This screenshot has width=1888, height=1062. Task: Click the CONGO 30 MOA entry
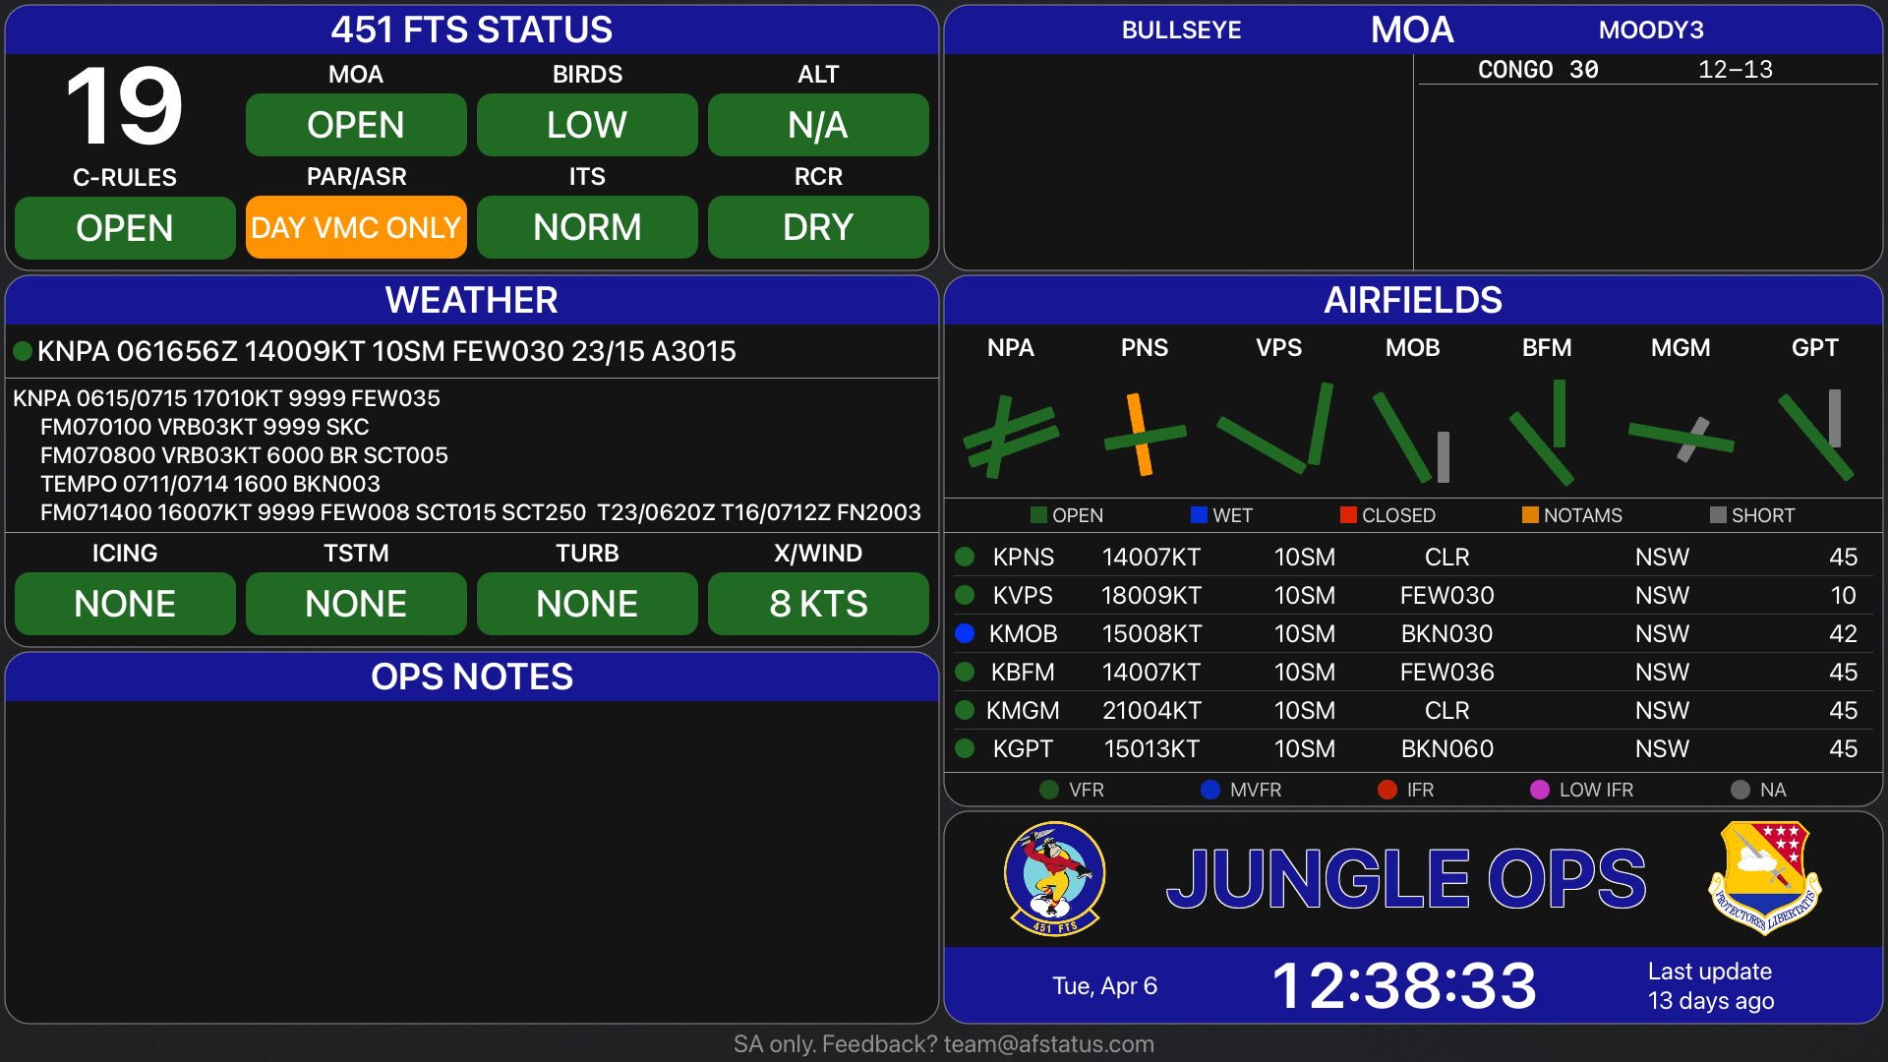pos(1538,70)
